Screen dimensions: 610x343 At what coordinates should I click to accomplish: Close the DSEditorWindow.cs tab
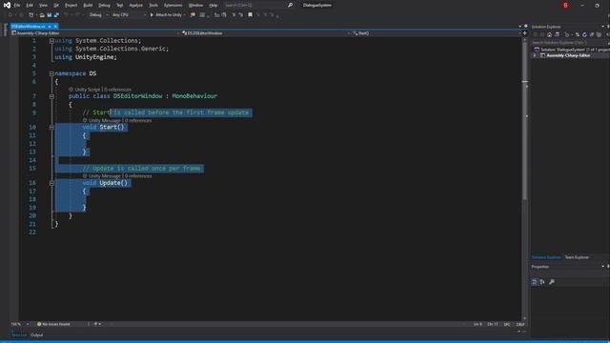click(x=55, y=27)
